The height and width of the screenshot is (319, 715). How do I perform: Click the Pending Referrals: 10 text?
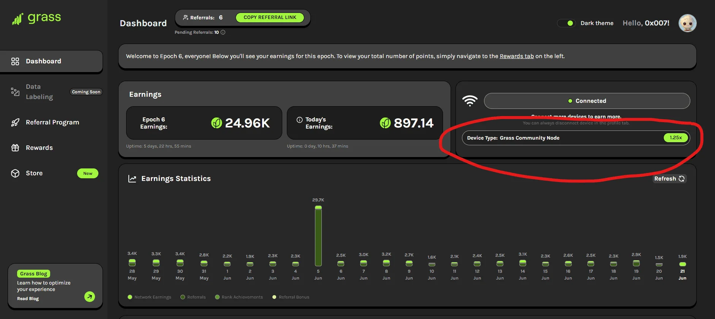[197, 32]
